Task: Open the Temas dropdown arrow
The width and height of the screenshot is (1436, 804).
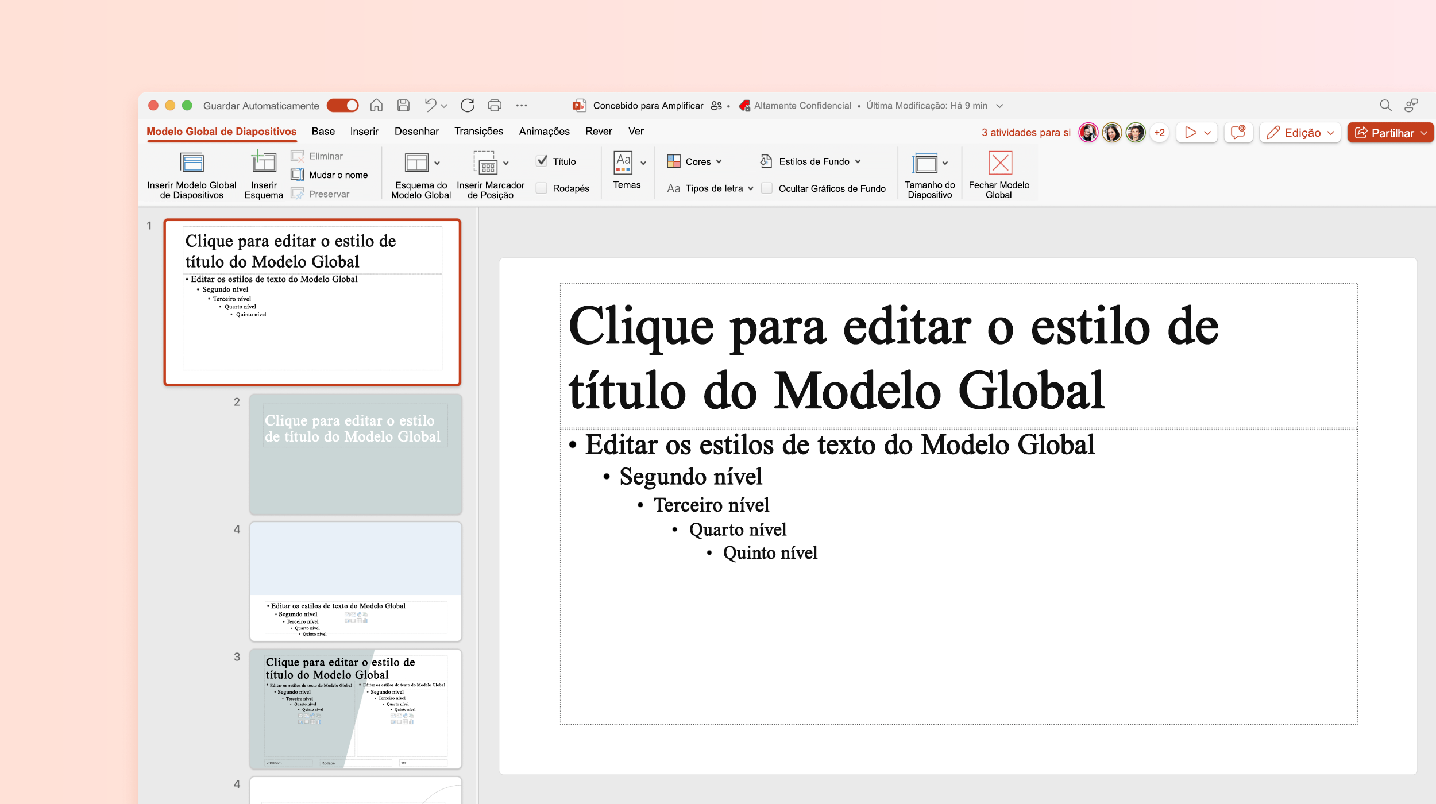Action: pyautogui.click(x=643, y=163)
